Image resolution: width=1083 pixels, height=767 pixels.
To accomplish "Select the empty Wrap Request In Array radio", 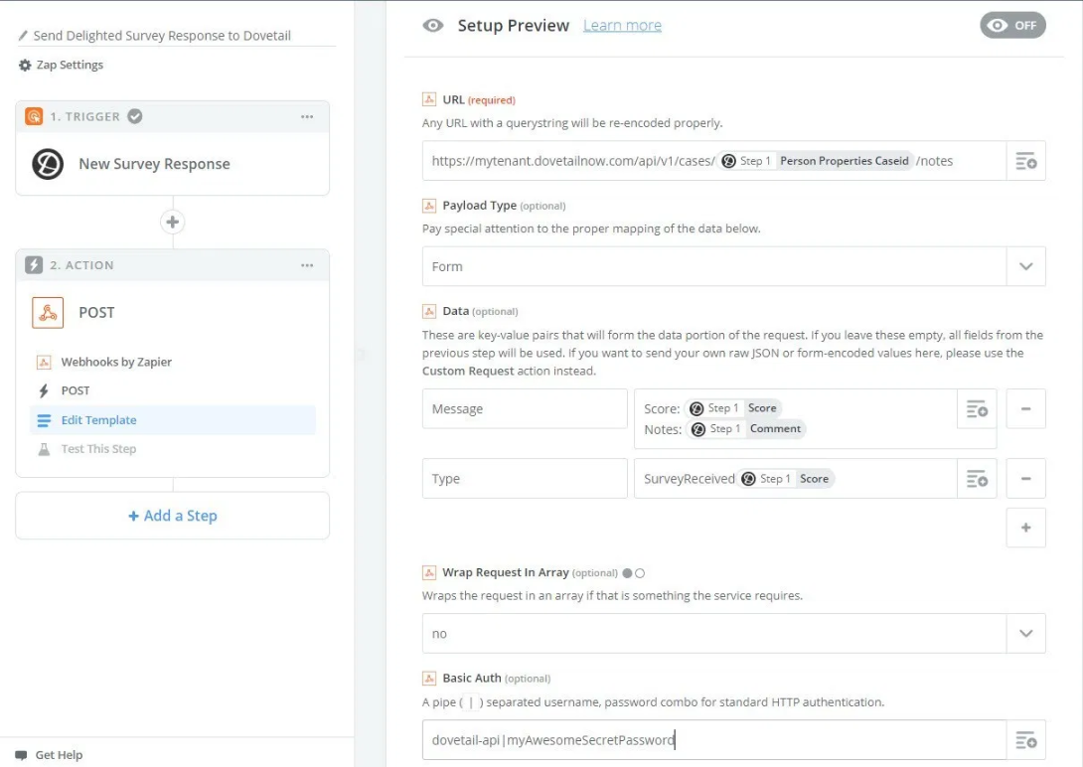I will coord(640,573).
